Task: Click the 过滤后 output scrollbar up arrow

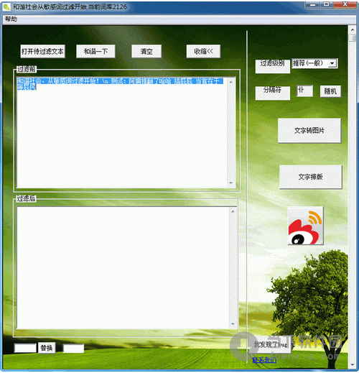Action: coord(233,211)
